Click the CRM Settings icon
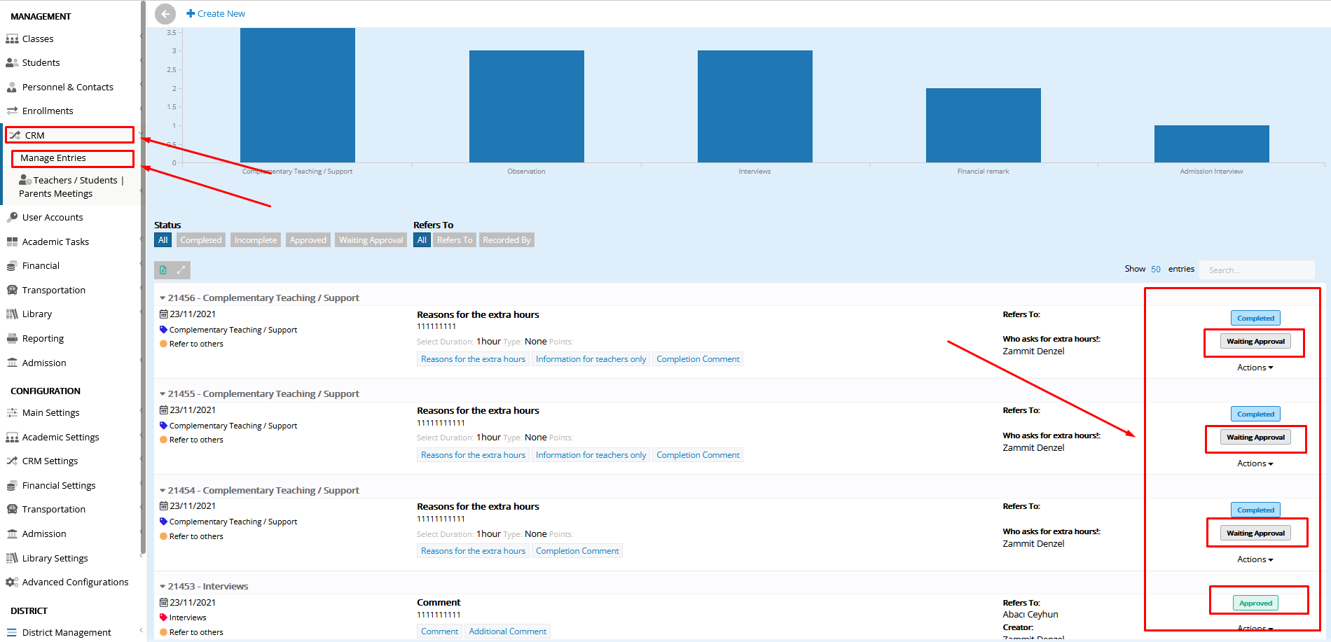This screenshot has height=642, width=1331. click(12, 461)
